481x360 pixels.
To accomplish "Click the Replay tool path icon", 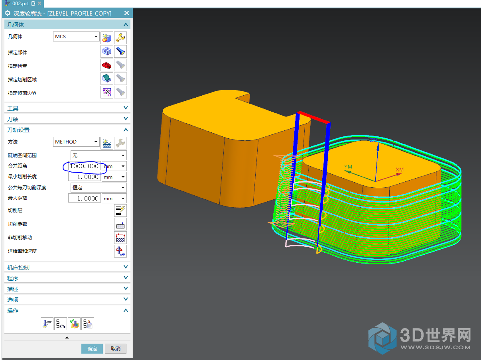I will (x=61, y=324).
